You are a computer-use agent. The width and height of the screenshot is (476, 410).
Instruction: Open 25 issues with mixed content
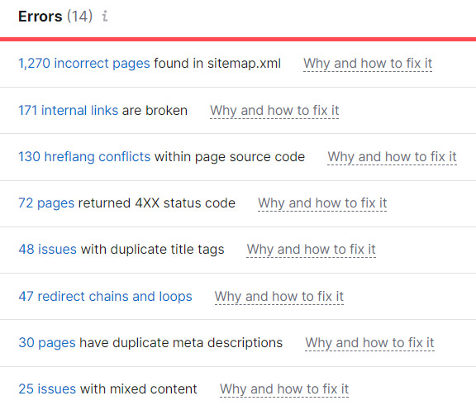pos(47,389)
